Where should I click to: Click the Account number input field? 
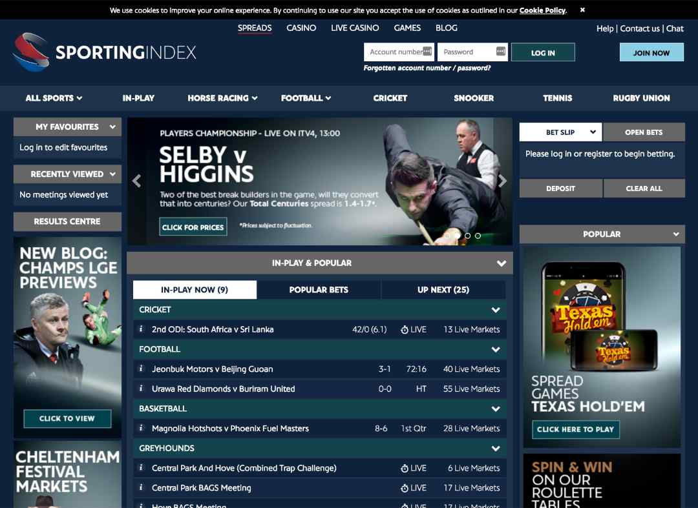pyautogui.click(x=394, y=52)
